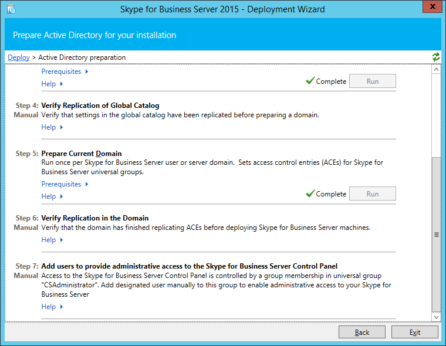Click the scrollbar down arrow
The width and height of the screenshot is (446, 346).
436,317
